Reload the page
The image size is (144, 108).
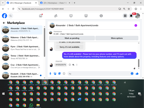click(x=13, y=9)
